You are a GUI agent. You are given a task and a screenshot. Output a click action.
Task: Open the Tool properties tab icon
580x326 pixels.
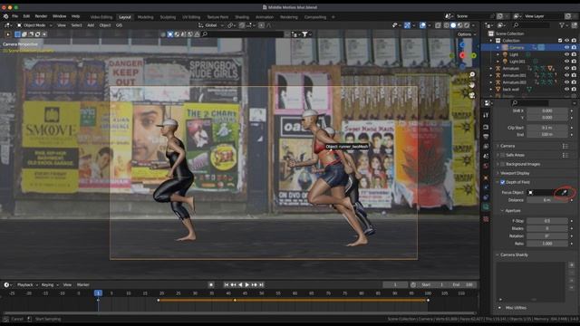click(486, 115)
